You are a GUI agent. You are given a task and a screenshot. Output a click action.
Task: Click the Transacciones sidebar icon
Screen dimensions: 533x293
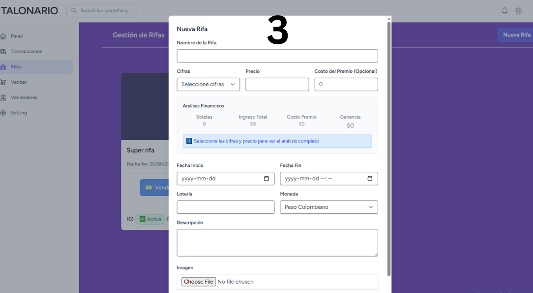click(3, 52)
